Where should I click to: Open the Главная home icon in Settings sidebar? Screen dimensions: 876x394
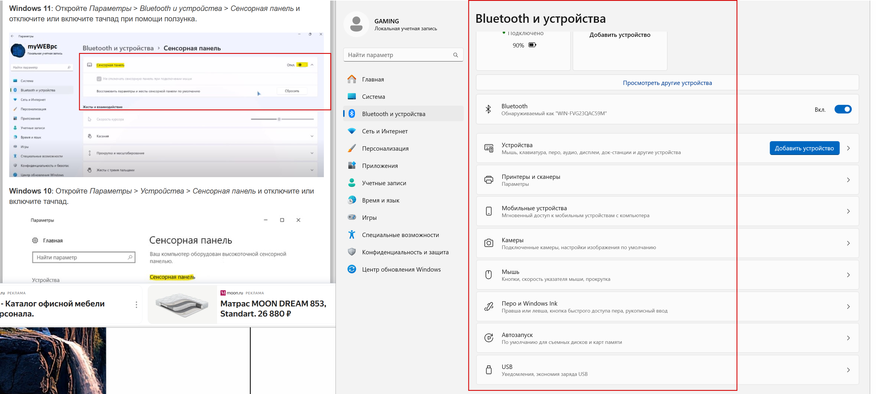351,79
